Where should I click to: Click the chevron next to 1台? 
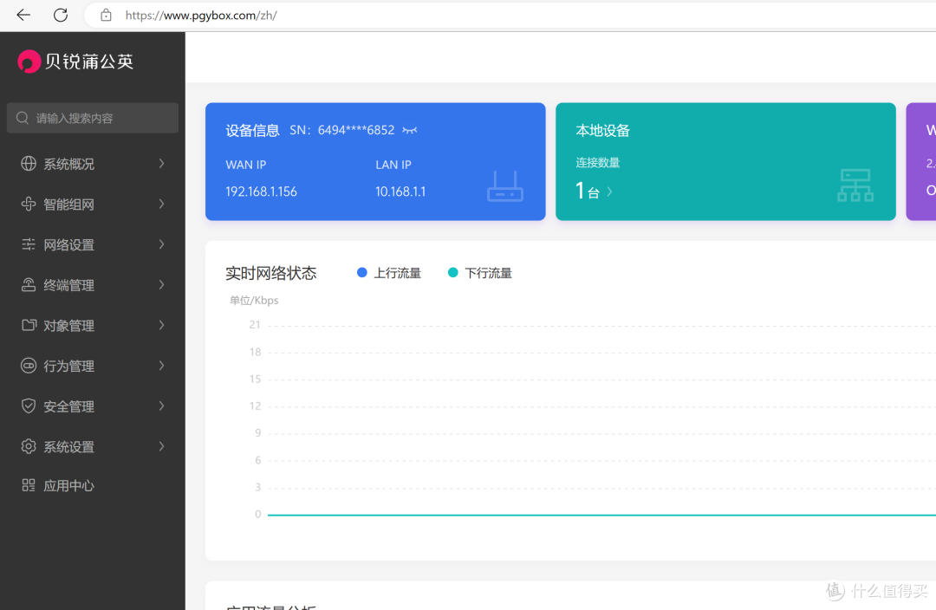click(609, 191)
